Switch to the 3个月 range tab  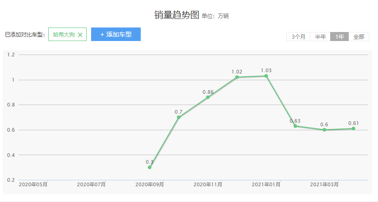[298, 37]
